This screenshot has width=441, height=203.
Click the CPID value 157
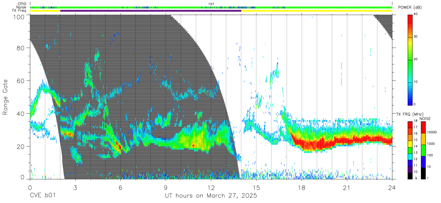[x=211, y=4]
